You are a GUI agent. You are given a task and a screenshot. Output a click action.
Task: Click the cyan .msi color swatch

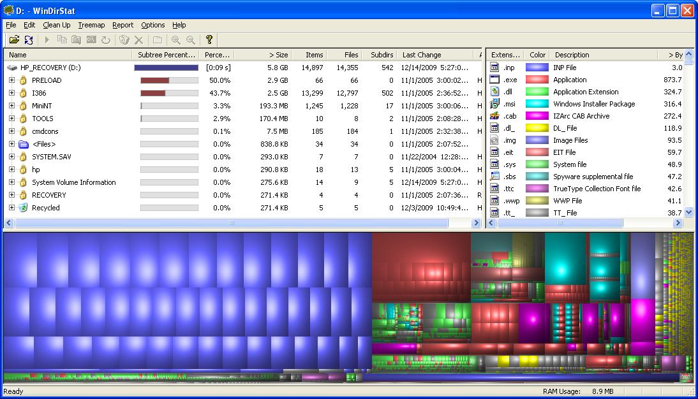pyautogui.click(x=537, y=104)
